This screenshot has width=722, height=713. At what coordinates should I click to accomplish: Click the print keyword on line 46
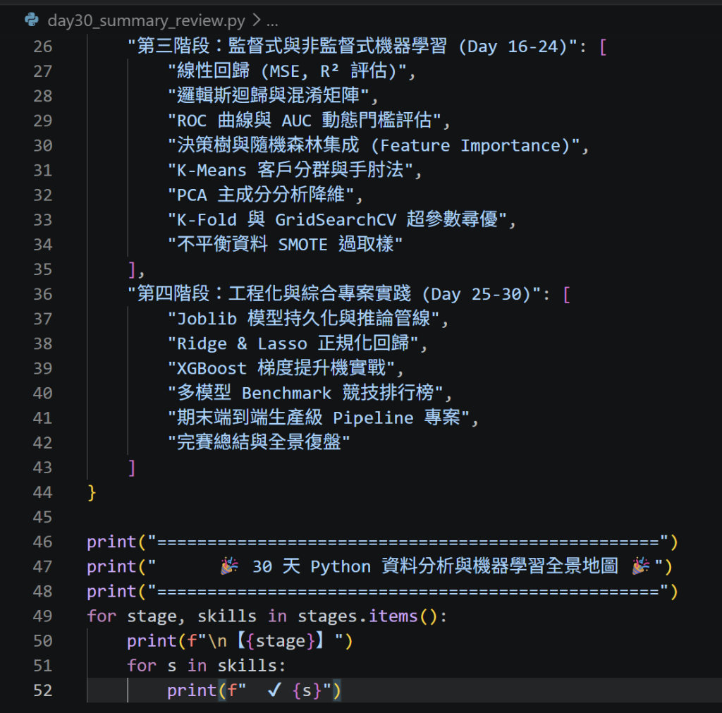(112, 542)
